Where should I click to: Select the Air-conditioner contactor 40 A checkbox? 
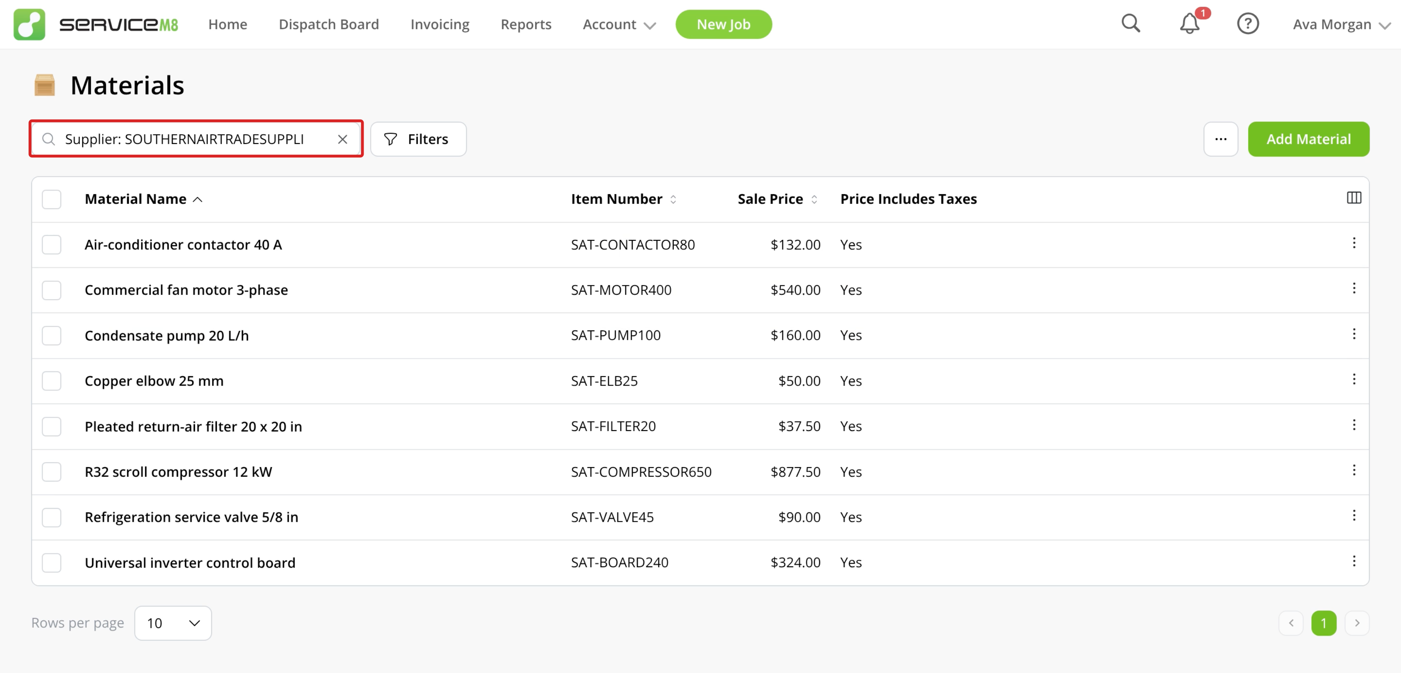tap(51, 245)
